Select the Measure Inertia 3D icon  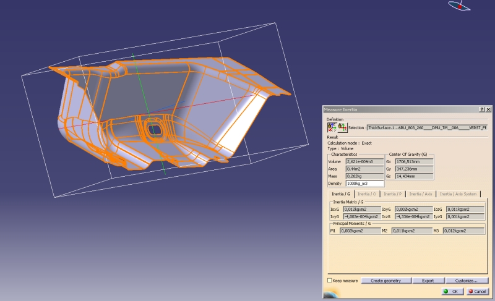pyautogui.click(x=331, y=127)
